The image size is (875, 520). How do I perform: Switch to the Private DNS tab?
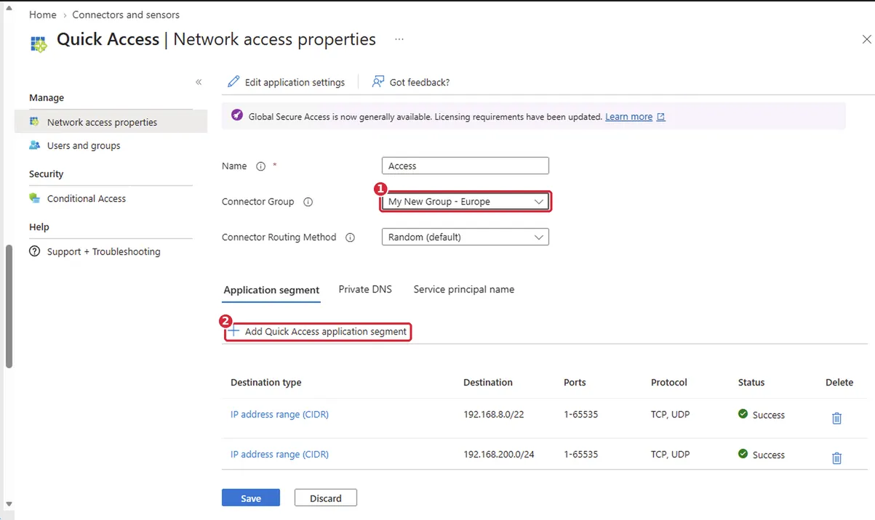point(365,289)
